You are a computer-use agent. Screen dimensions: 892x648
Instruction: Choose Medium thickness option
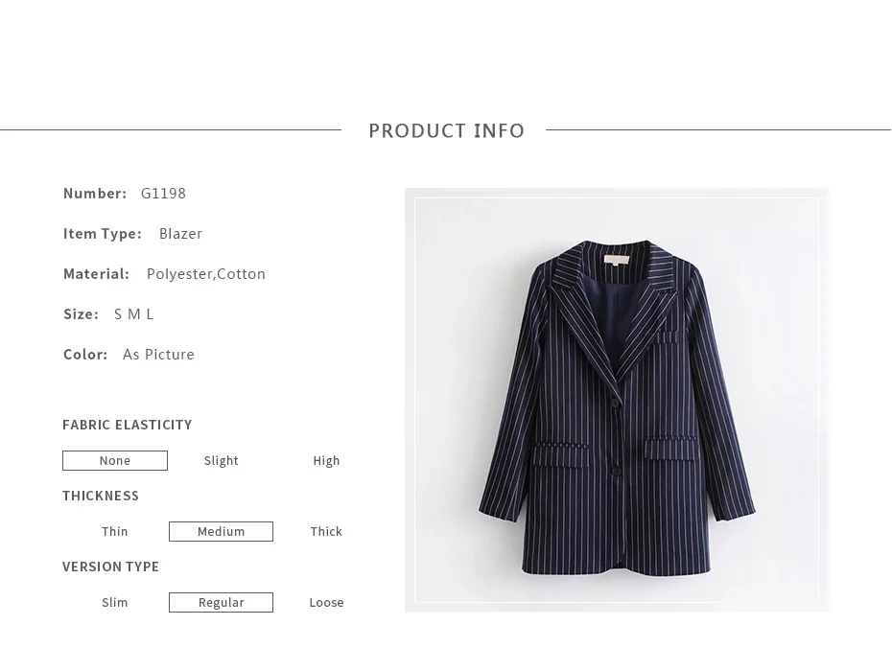point(221,531)
